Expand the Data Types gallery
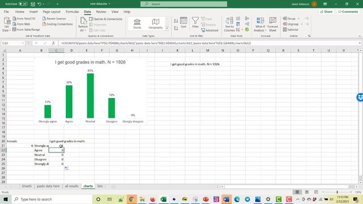 point(167,28)
